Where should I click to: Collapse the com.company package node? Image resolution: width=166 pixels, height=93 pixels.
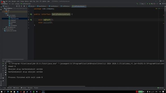[x=6, y=15]
